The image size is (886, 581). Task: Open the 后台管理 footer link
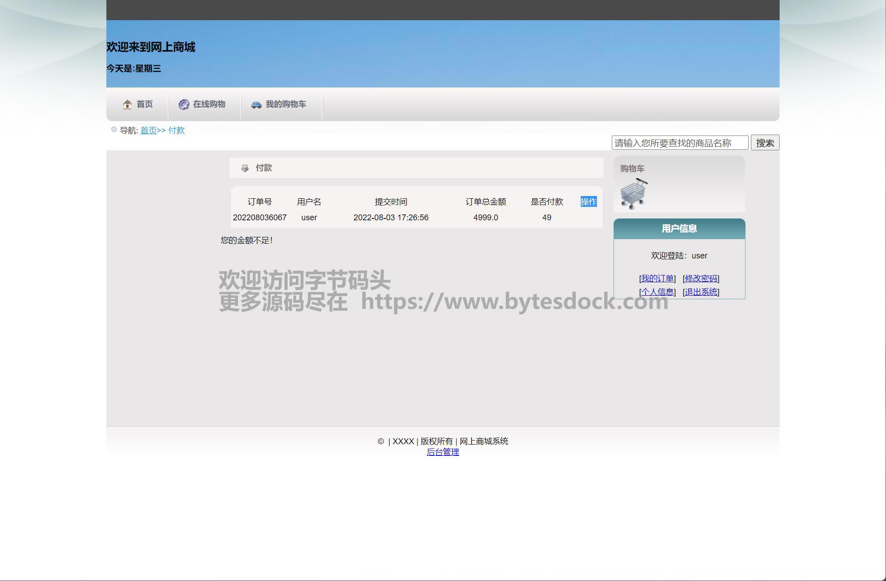pos(443,452)
